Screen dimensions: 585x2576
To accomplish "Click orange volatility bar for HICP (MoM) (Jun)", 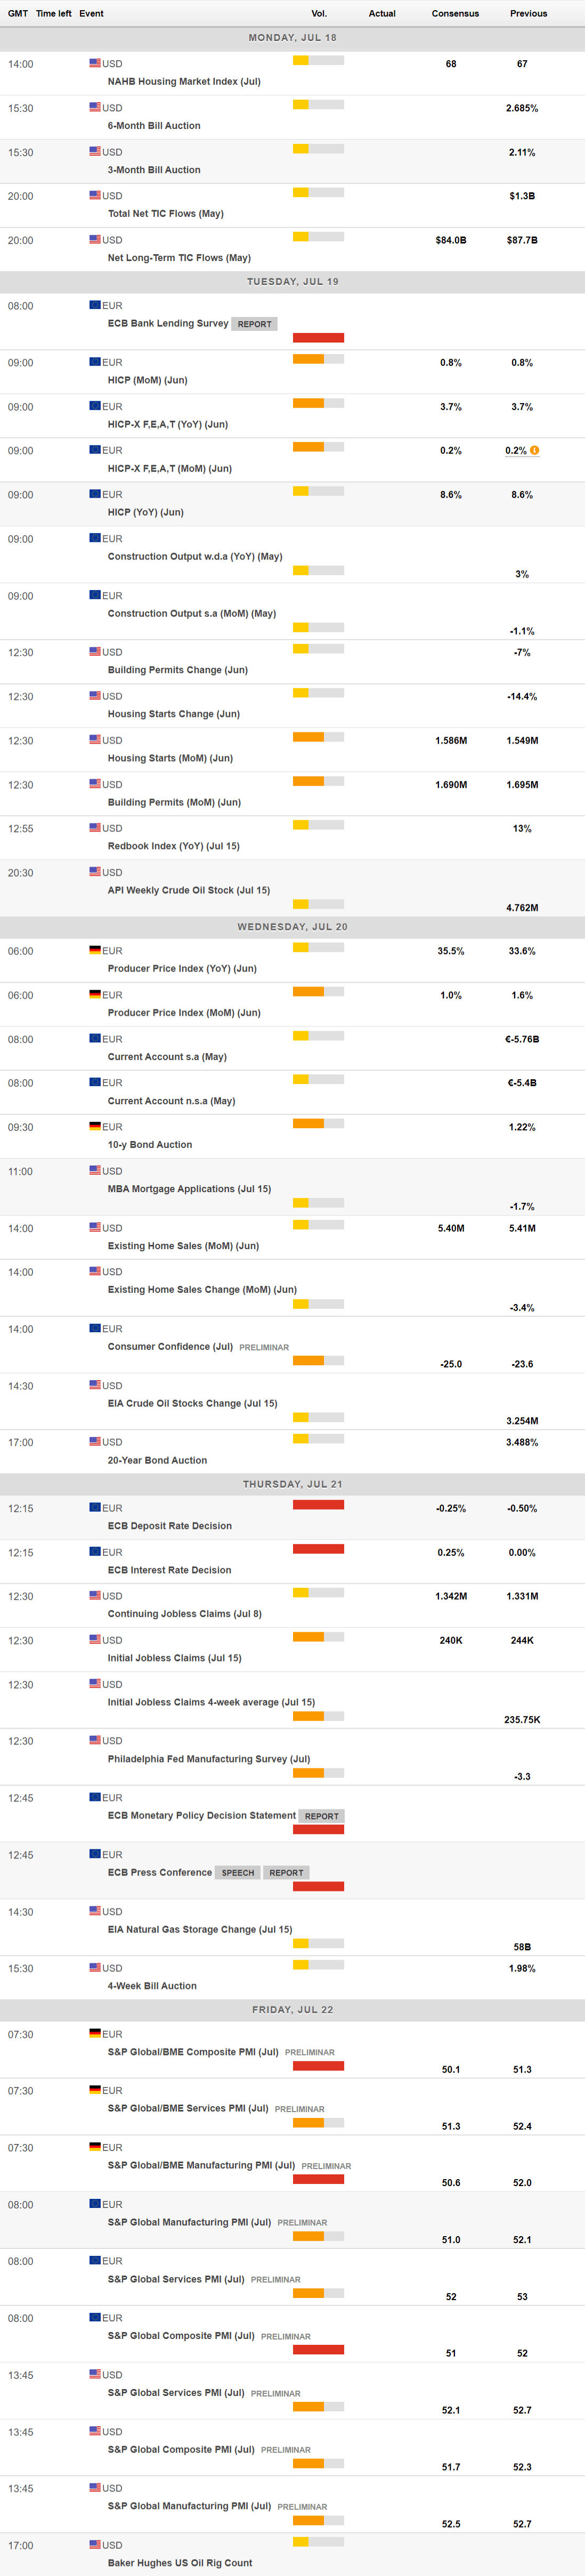I will coord(308,359).
